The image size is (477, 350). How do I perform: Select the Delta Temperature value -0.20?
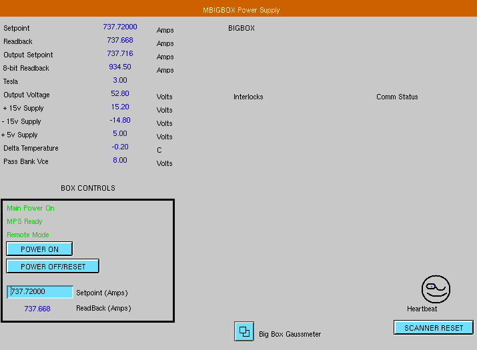(120, 147)
